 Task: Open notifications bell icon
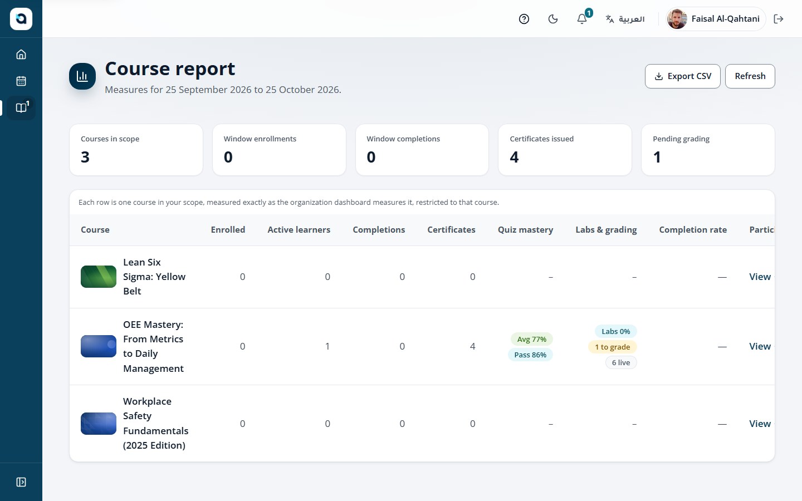582,19
